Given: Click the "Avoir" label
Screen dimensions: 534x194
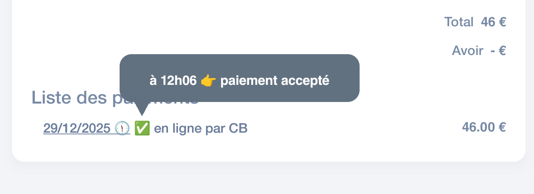Looking at the screenshot, I should pyautogui.click(x=467, y=51).
